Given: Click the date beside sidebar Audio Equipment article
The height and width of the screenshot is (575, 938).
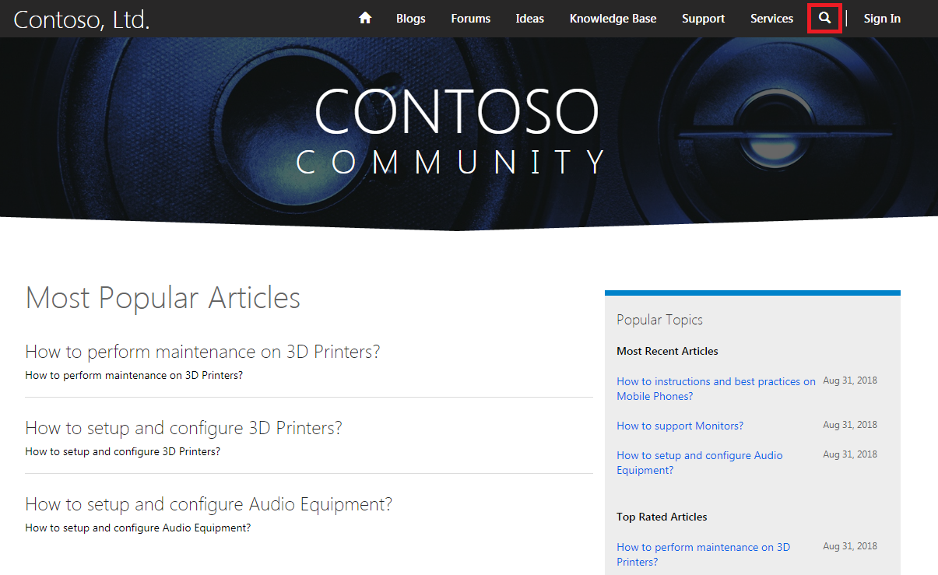Looking at the screenshot, I should point(850,454).
